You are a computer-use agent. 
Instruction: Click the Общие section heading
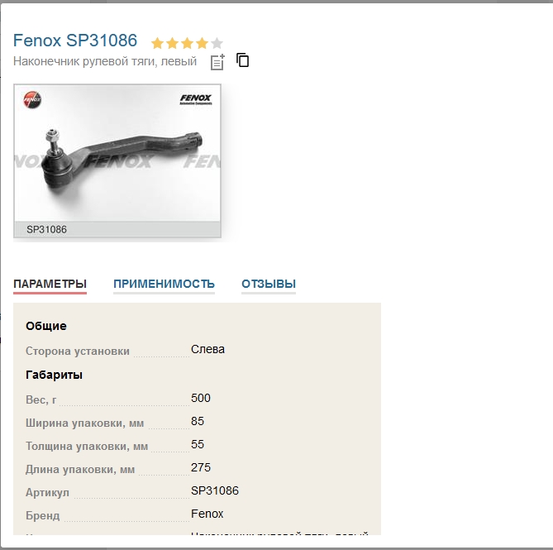coord(46,326)
